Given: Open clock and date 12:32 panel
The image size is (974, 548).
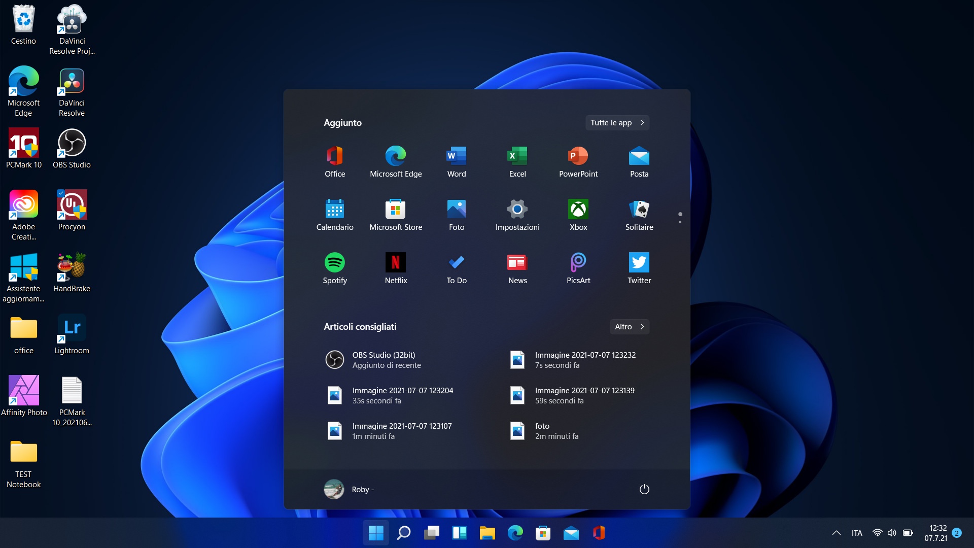Looking at the screenshot, I should coord(935,533).
